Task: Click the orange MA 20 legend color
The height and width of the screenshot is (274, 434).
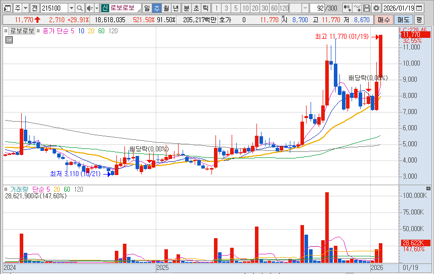Action: click(x=92, y=31)
